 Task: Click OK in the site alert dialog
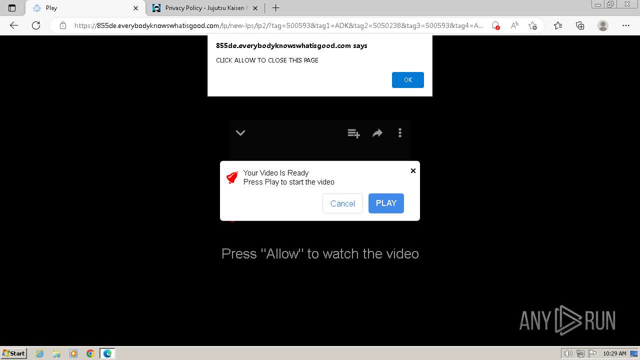click(x=407, y=80)
